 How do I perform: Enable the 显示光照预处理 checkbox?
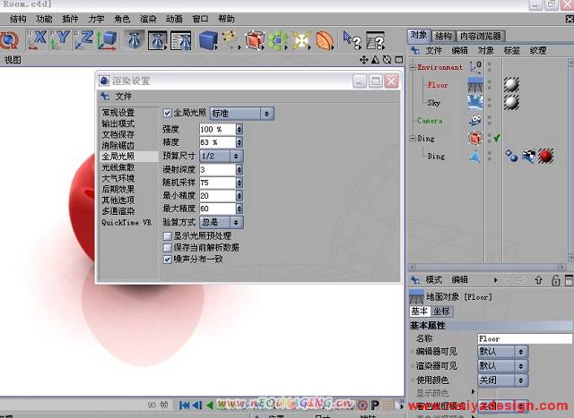point(168,236)
